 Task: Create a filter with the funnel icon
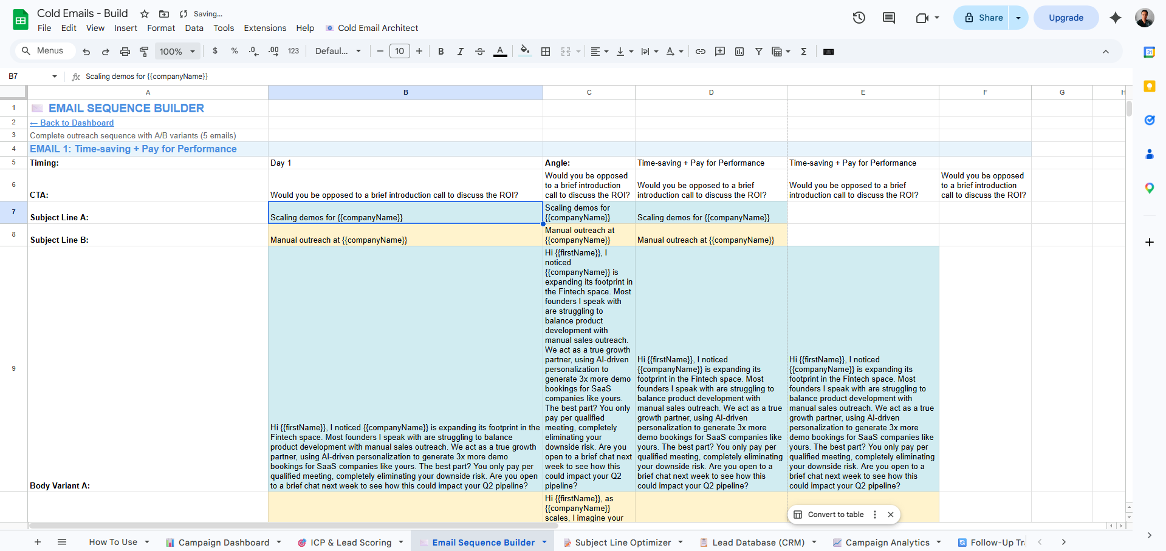(x=759, y=52)
